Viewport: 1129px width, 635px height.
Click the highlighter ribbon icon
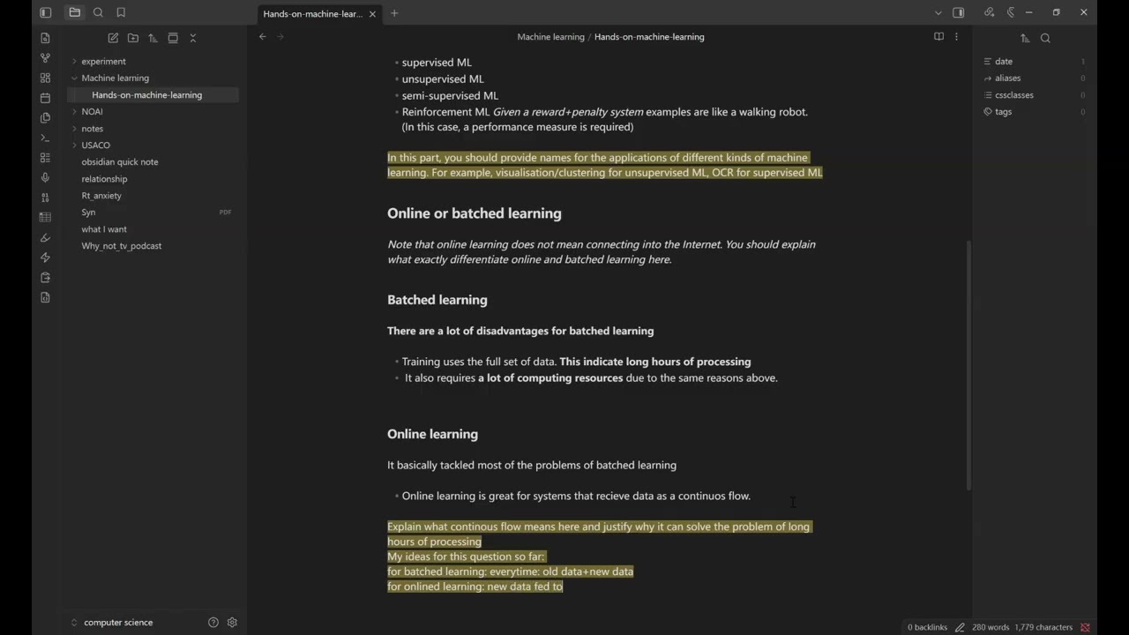click(x=46, y=237)
